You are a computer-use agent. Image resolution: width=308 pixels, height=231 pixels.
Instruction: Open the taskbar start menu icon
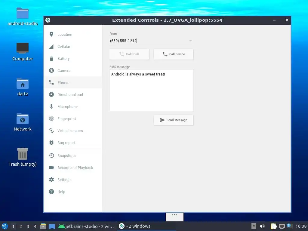pos(5,226)
